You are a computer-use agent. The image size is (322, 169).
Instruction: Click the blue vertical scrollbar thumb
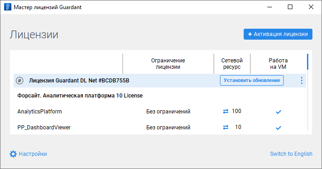click(x=307, y=61)
